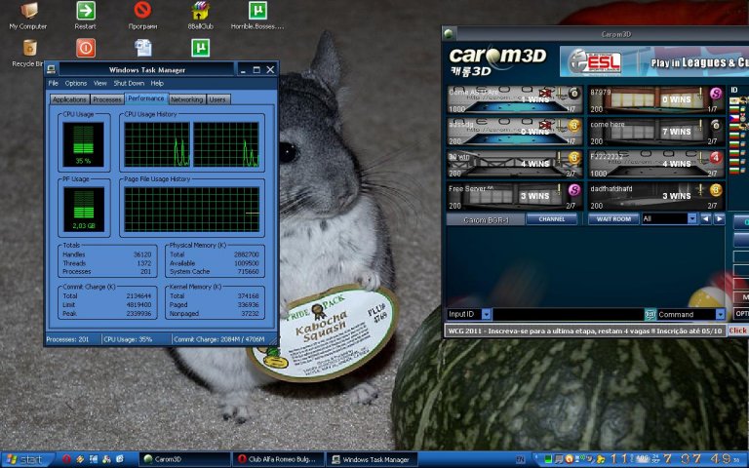Expand the Command dropdown in Carom3D
This screenshot has width=749, height=468.
[x=721, y=315]
